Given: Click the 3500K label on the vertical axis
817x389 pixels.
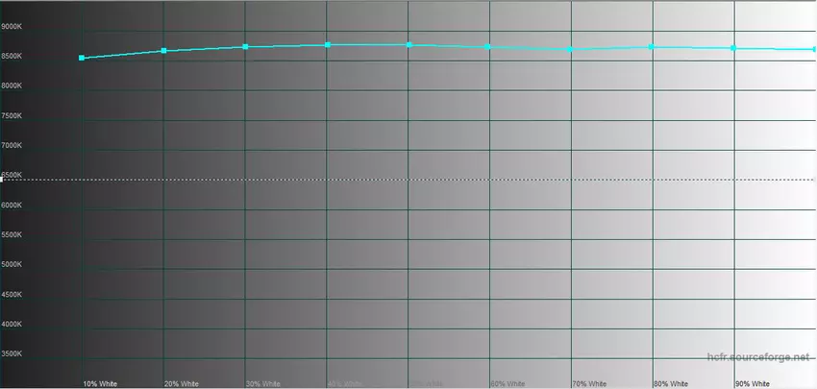Looking at the screenshot, I should [x=12, y=354].
